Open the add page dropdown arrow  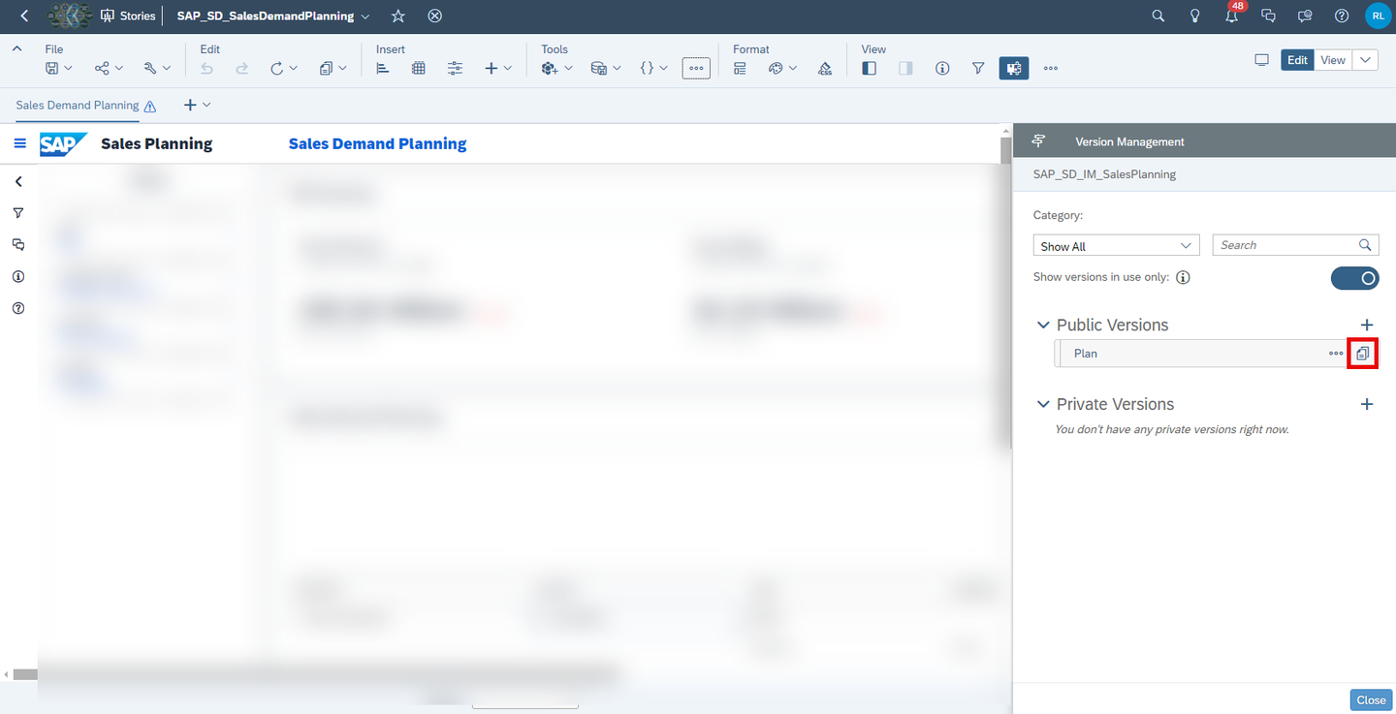point(206,105)
